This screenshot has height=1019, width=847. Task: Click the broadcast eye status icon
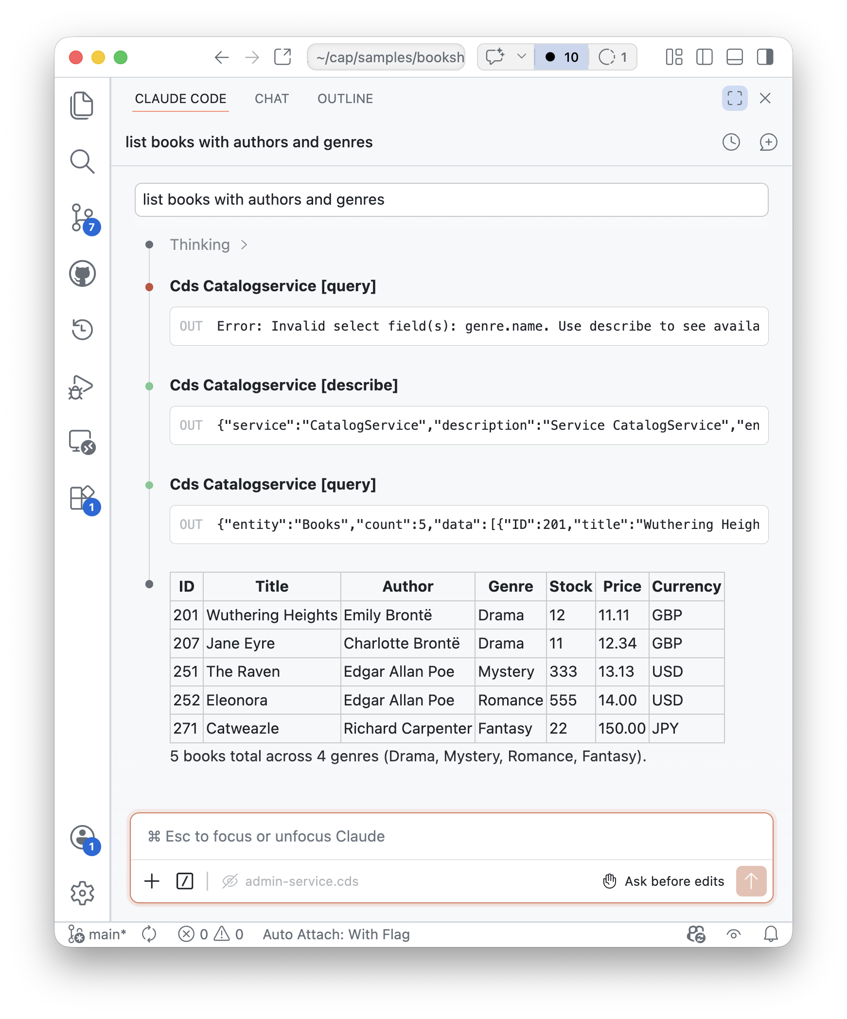[734, 934]
